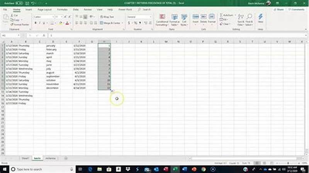The width and height of the screenshot is (309, 173).
Task: Click in the formula bar
Action: (x=177, y=36)
